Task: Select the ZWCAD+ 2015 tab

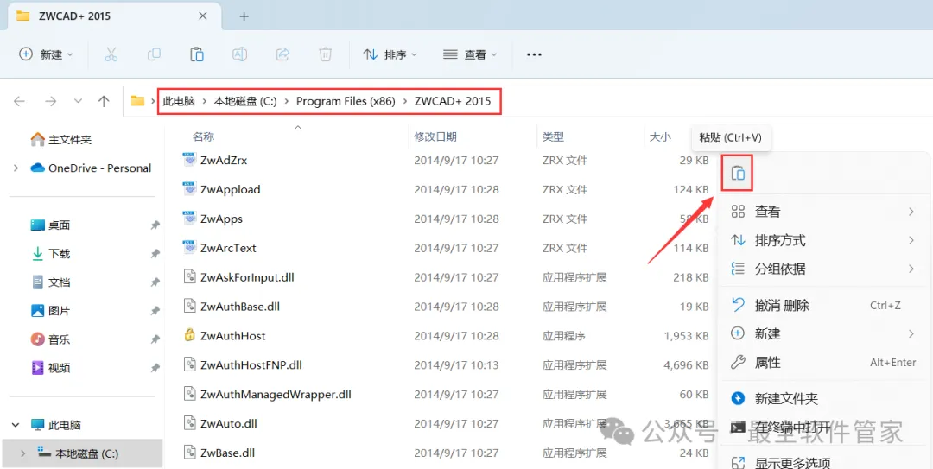Action: pyautogui.click(x=113, y=16)
